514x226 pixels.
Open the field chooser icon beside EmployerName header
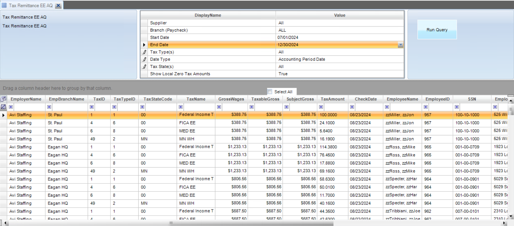point(3,99)
